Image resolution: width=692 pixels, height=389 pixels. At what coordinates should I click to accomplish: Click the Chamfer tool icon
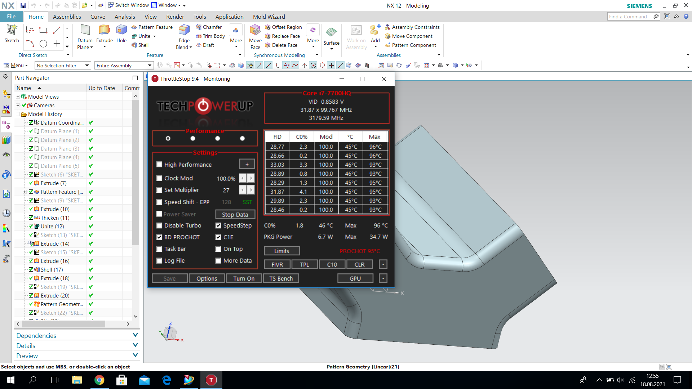point(199,27)
